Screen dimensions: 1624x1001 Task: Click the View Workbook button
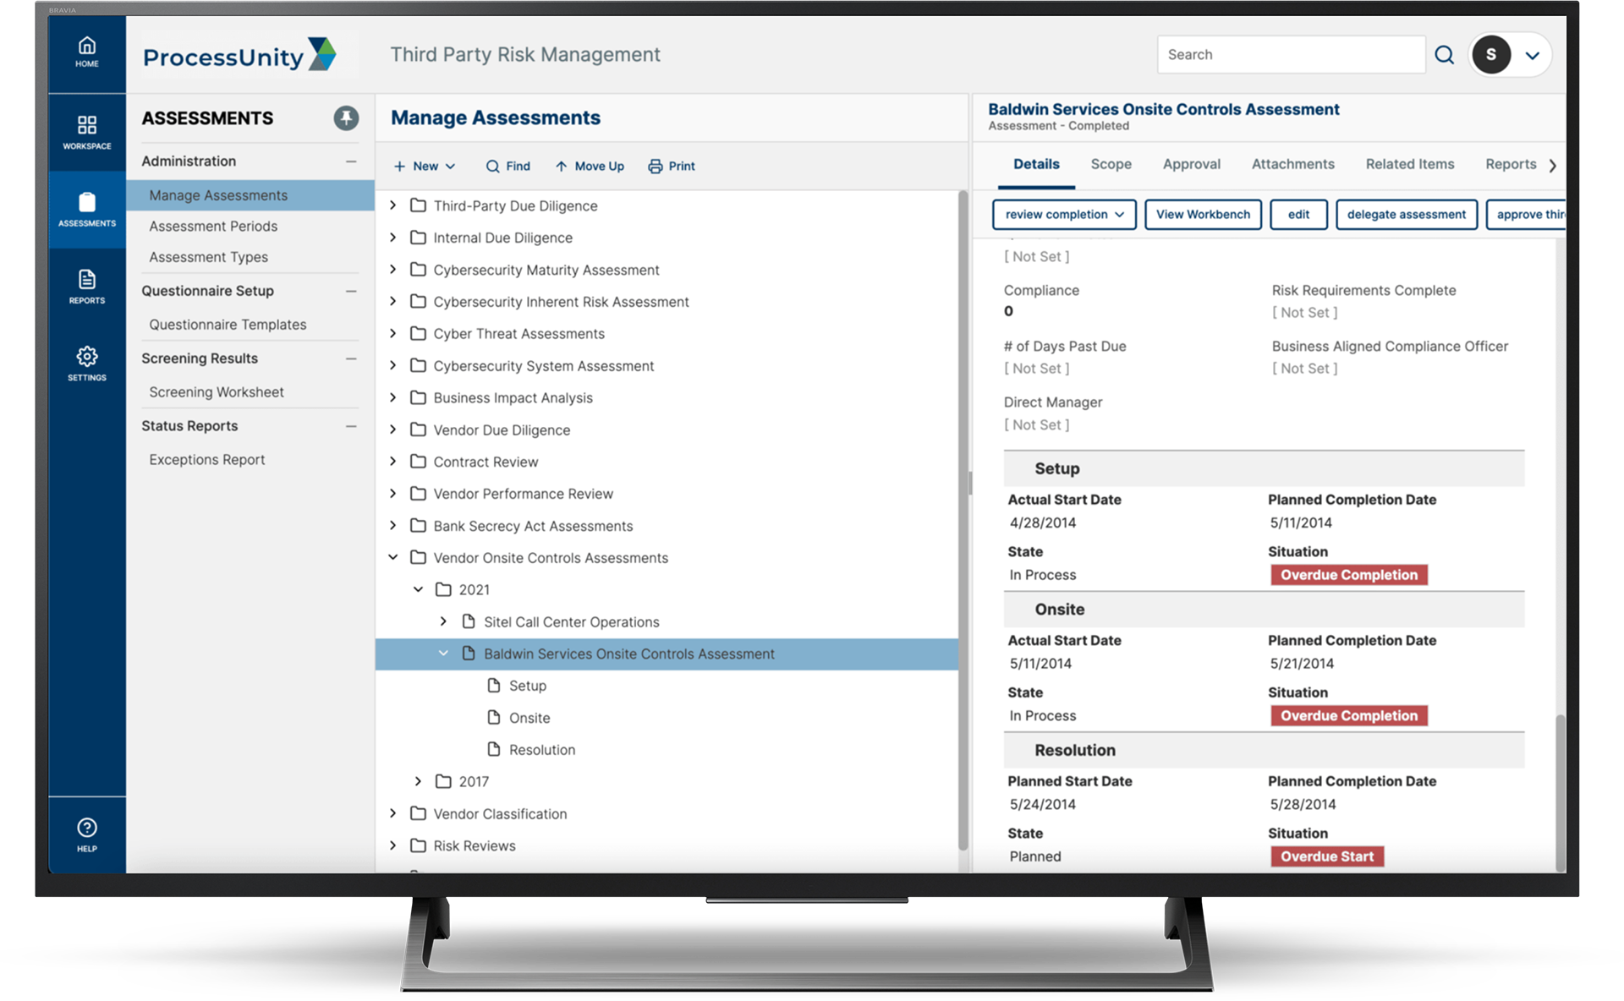(x=1204, y=213)
